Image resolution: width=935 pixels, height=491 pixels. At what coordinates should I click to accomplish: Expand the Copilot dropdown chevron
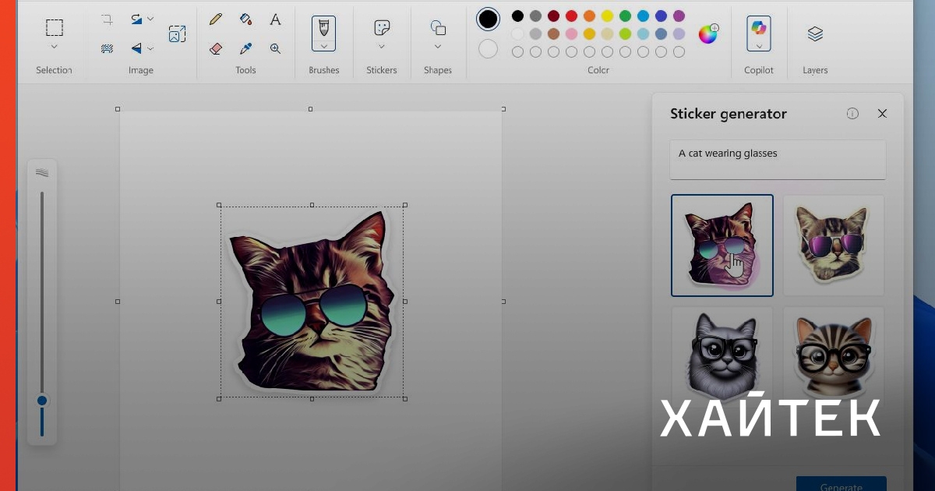(x=758, y=47)
